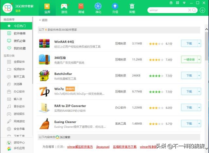Click the Eusing Cleaner broom icon
The image size is (209, 153).
coord(44,124)
